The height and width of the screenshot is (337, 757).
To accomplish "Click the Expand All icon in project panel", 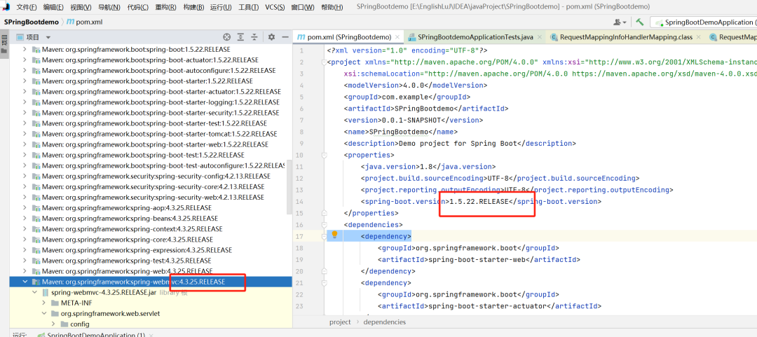I will [241, 37].
